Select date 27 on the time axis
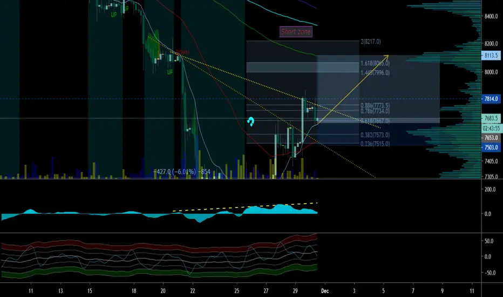The image size is (503, 297). (x=266, y=291)
